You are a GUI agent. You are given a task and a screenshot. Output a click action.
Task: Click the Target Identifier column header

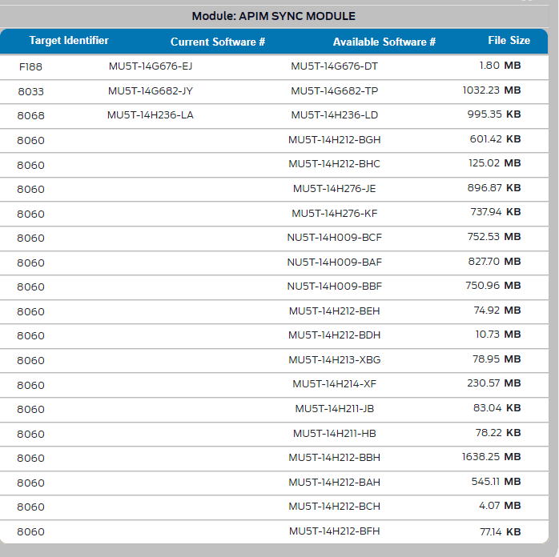(x=69, y=41)
